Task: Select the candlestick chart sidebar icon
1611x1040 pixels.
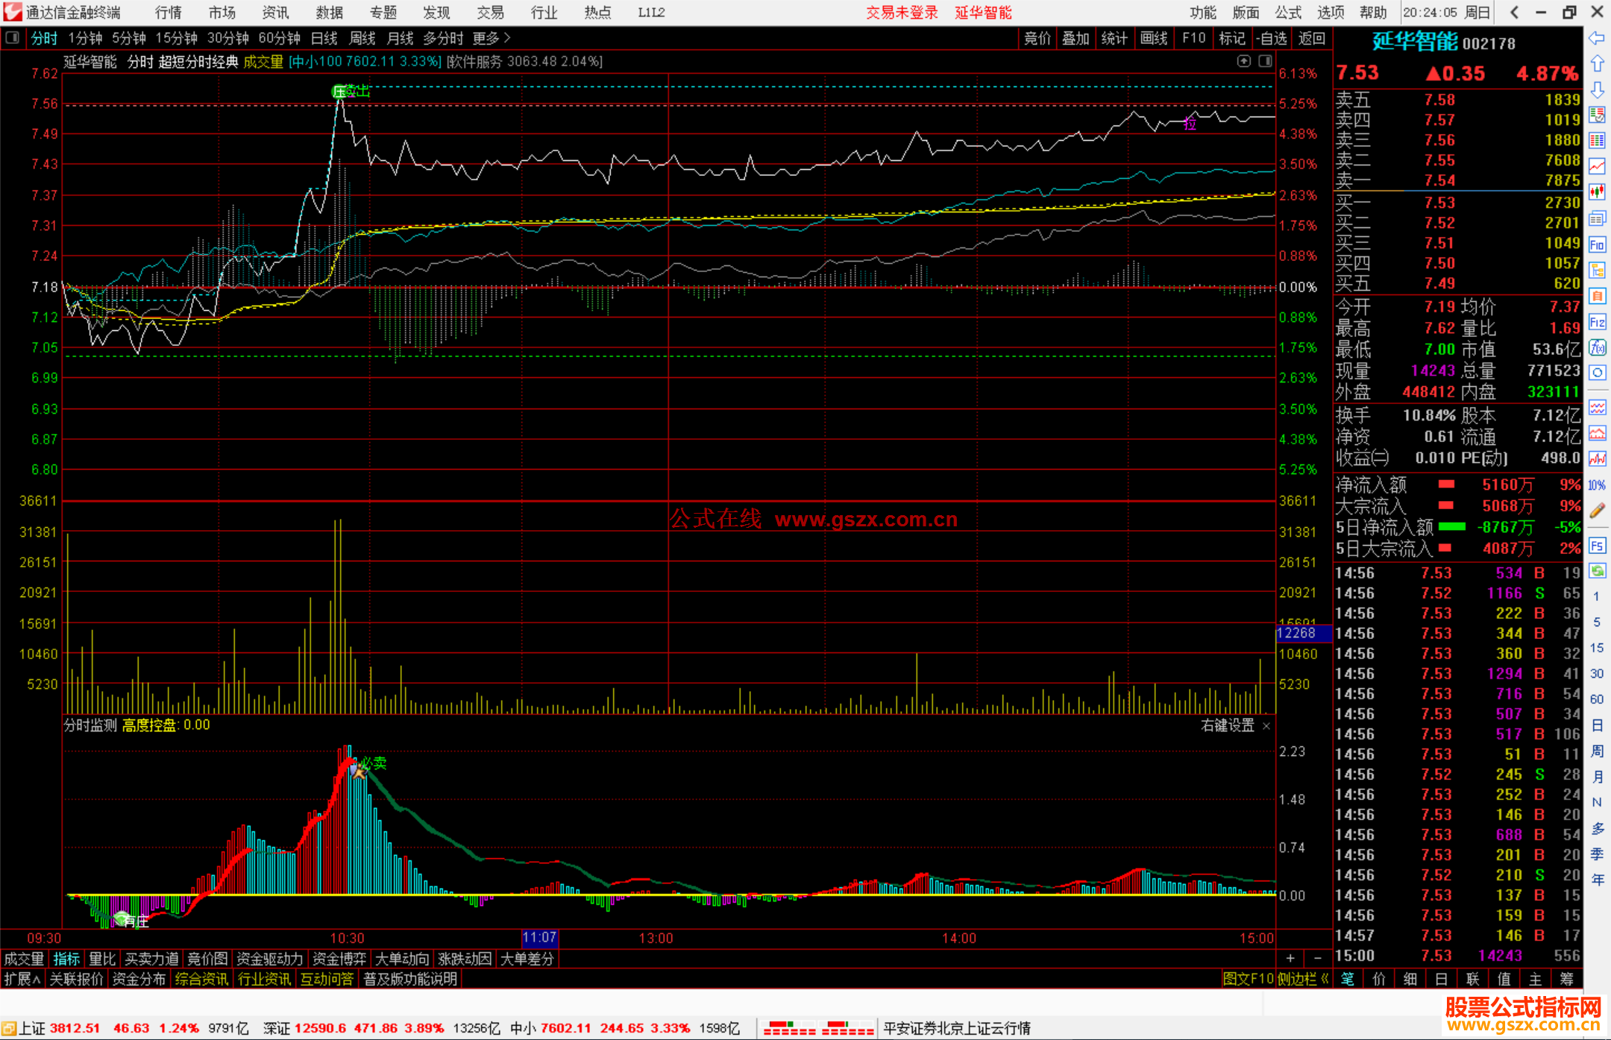Action: pos(1597,192)
